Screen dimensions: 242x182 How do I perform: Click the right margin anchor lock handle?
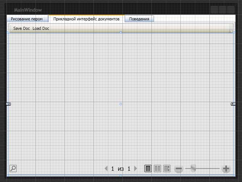pyautogui.click(x=233, y=104)
